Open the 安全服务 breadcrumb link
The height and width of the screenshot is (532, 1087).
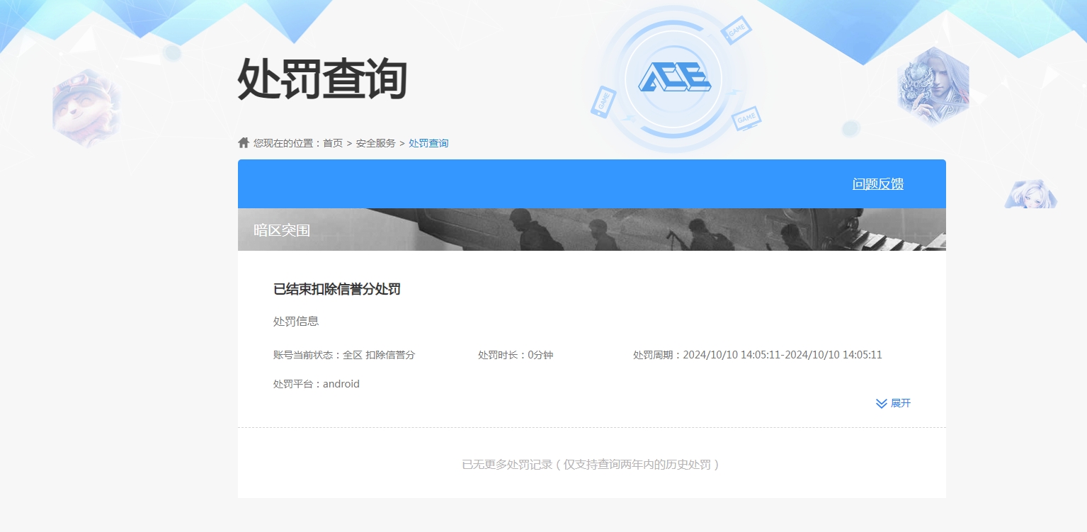point(375,142)
